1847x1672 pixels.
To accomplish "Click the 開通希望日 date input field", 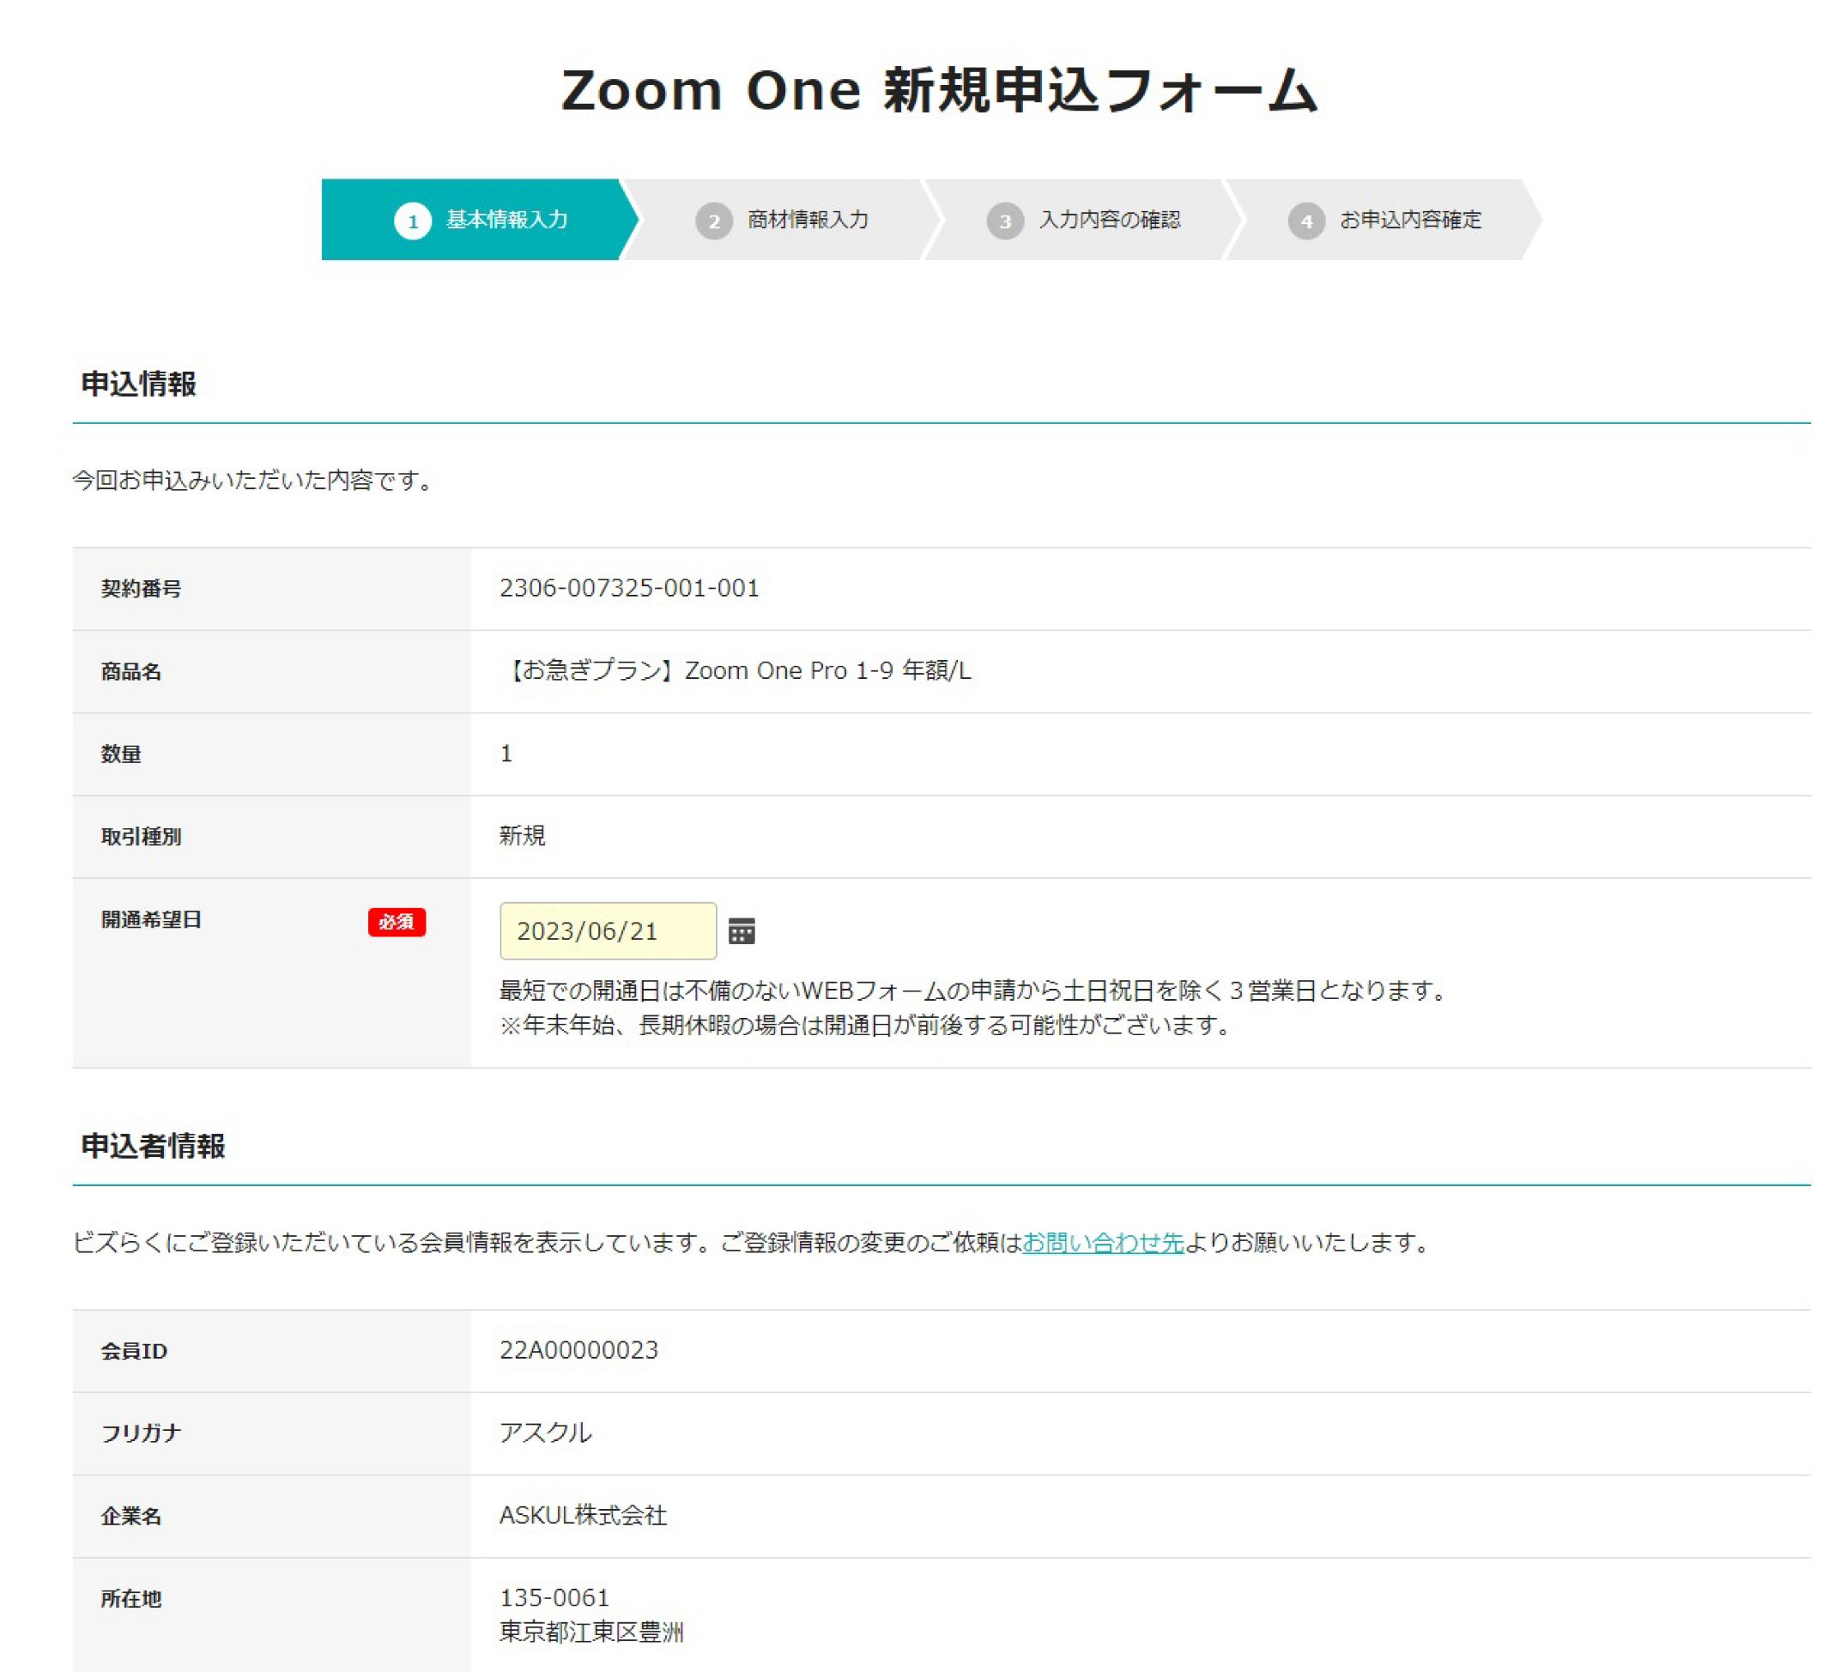I will click(x=608, y=930).
